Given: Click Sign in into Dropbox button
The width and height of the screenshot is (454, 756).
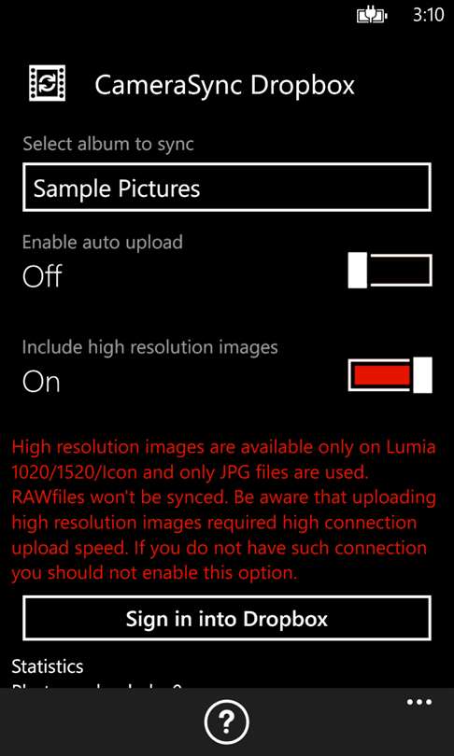Looking at the screenshot, I should coord(227,618).
